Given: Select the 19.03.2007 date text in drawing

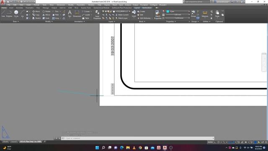Looking at the screenshot, I should coord(113,46).
